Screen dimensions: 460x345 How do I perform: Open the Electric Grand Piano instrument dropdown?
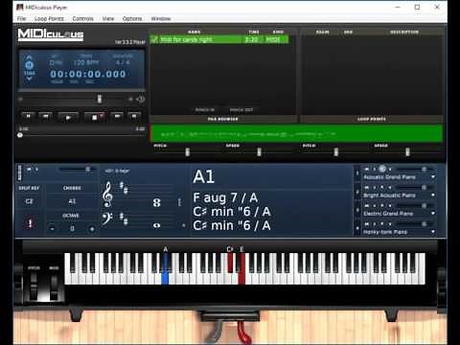(433, 214)
